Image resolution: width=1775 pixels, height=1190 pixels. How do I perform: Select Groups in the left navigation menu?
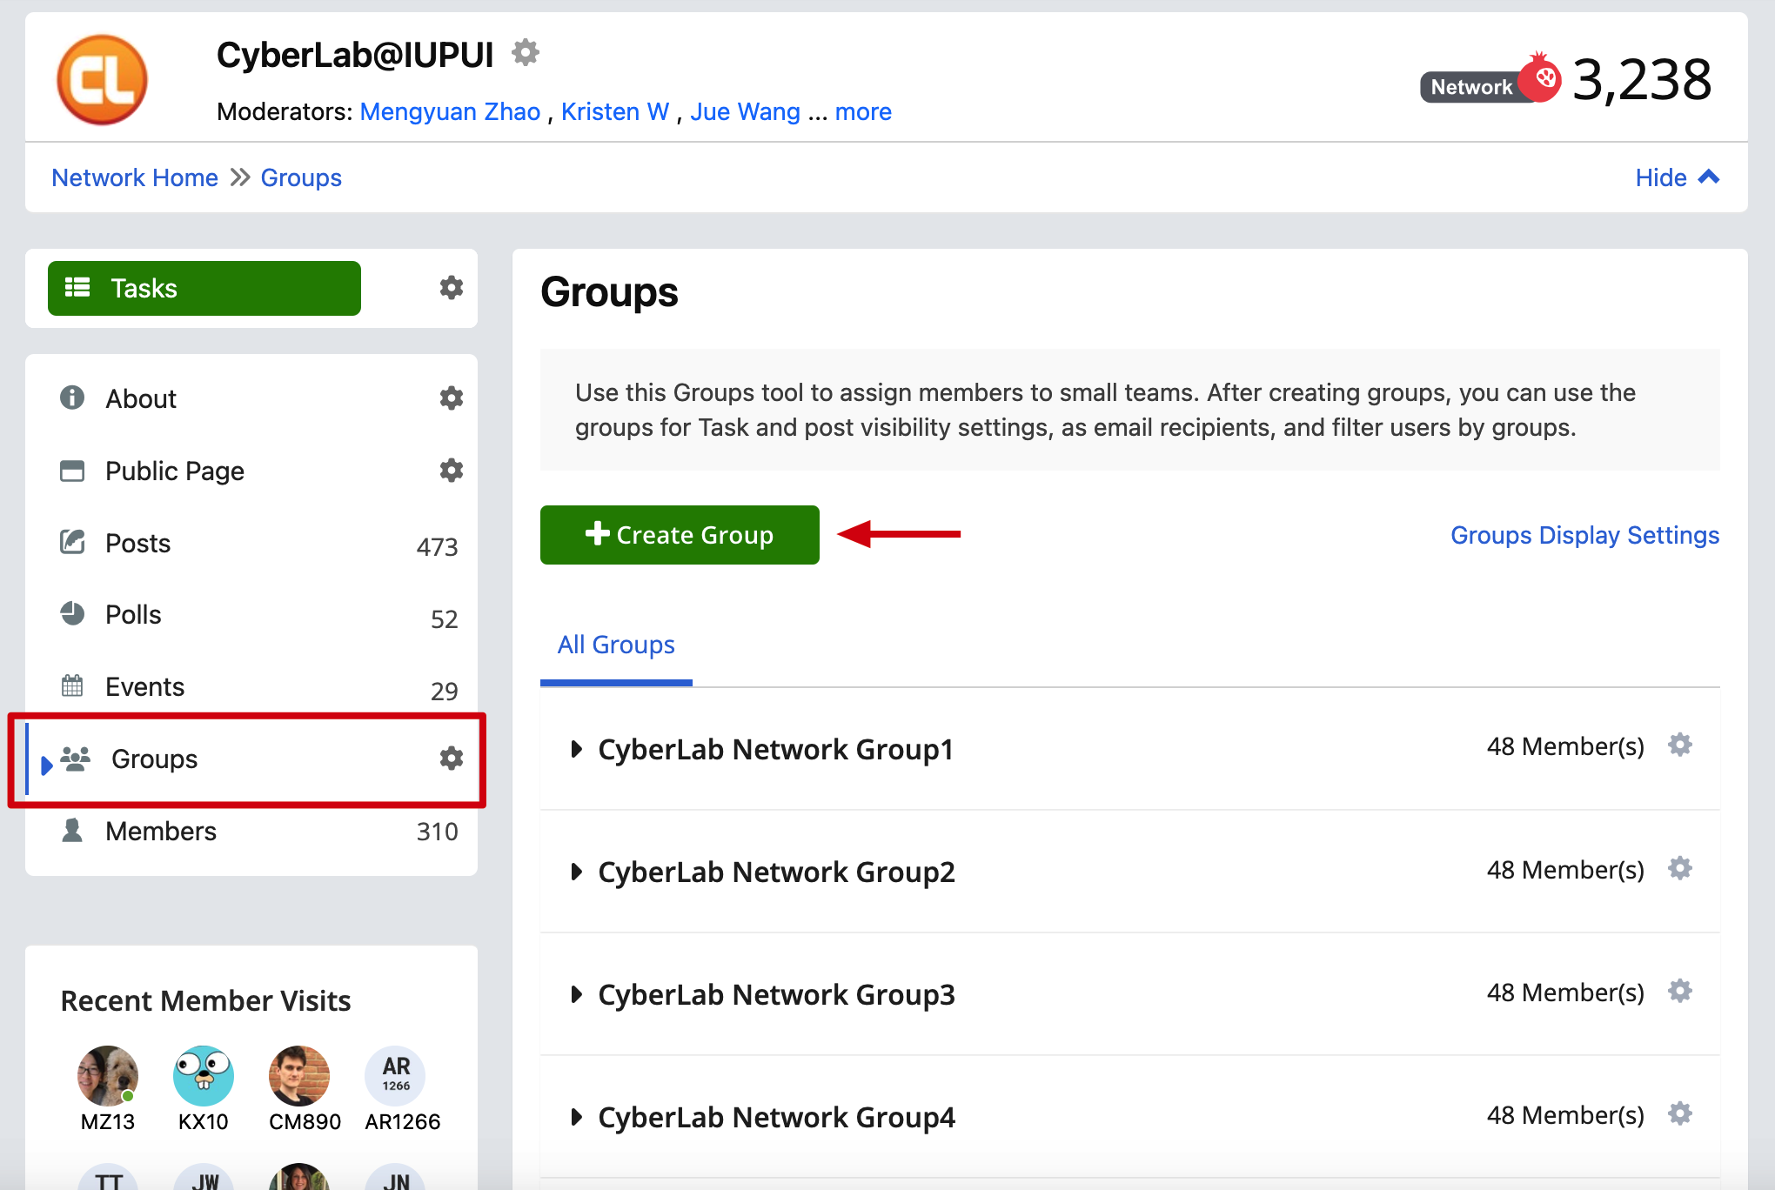click(153, 759)
